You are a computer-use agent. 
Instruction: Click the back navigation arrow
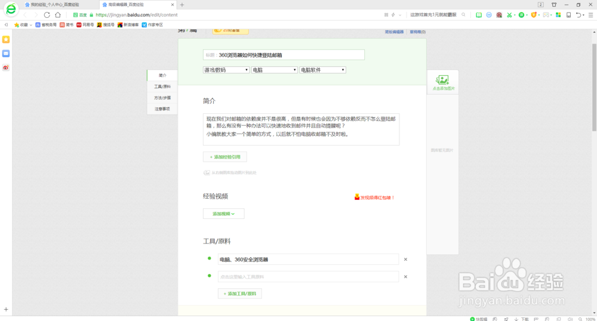point(25,15)
